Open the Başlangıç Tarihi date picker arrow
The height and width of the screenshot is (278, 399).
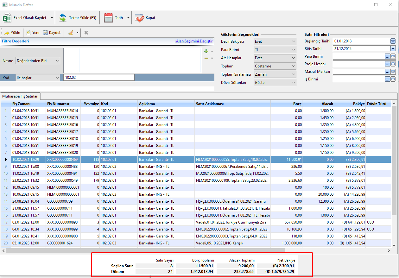393,41
